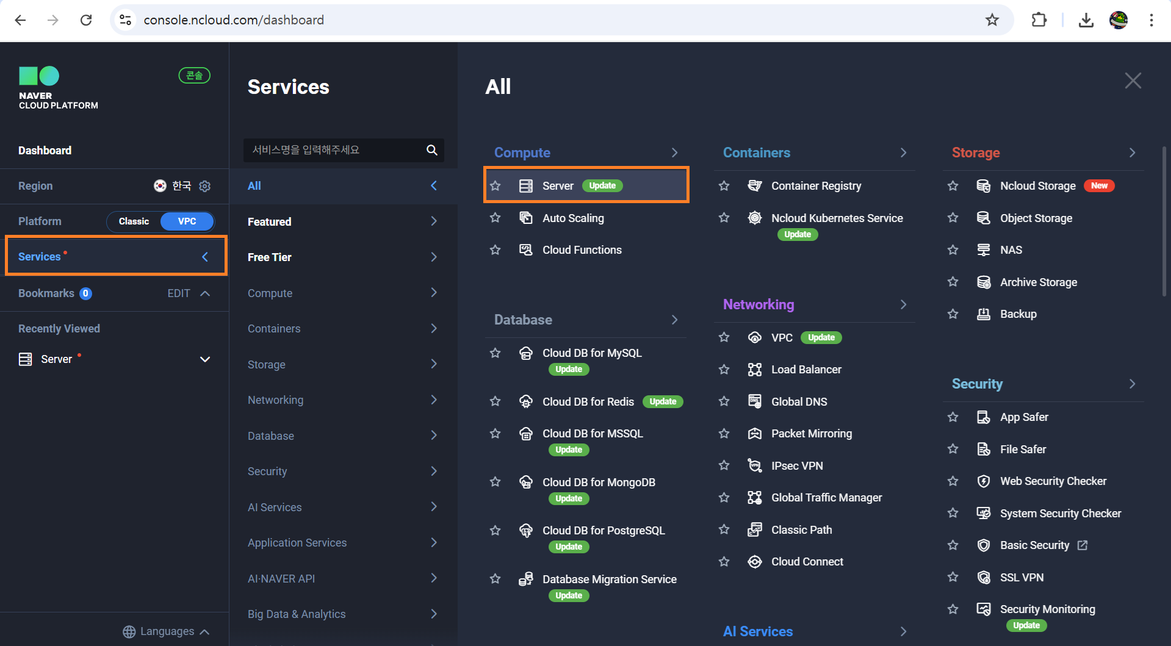Click the Server service icon under Compute
This screenshot has width=1171, height=646.
[526, 185]
